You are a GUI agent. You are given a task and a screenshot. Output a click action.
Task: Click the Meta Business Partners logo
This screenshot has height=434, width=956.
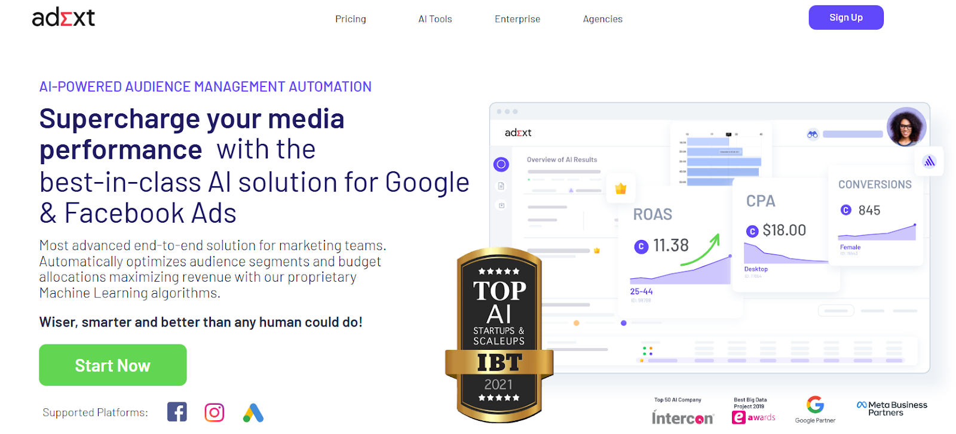[892, 408]
